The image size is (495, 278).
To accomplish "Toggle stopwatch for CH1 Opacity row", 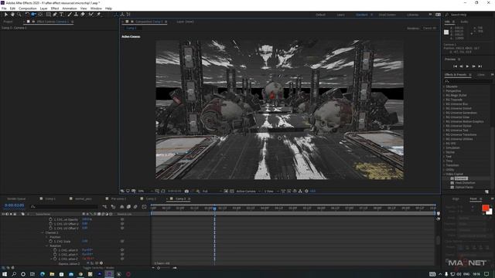I will click(x=50, y=219).
